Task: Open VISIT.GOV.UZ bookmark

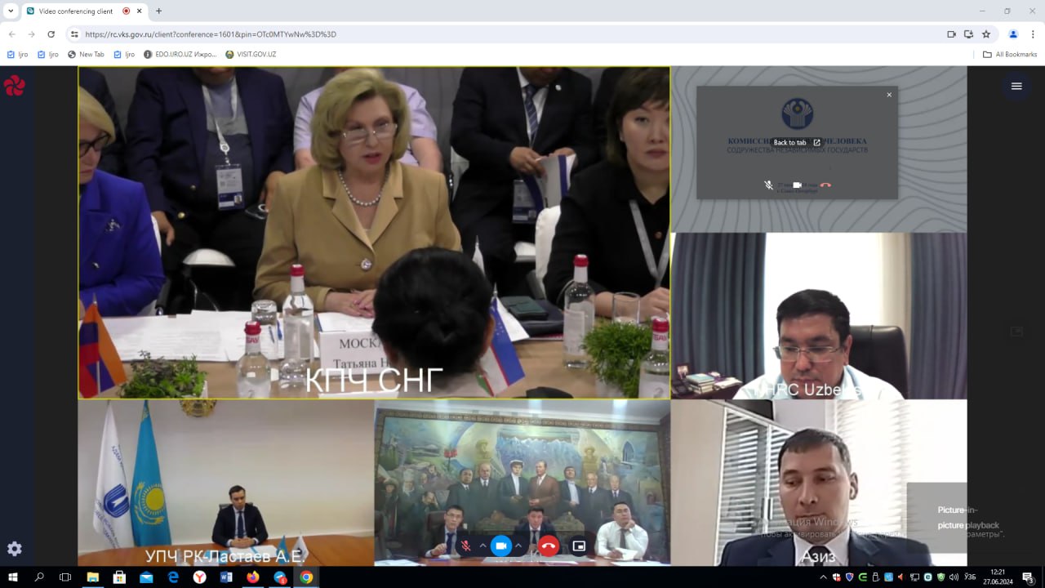Action: (x=251, y=55)
